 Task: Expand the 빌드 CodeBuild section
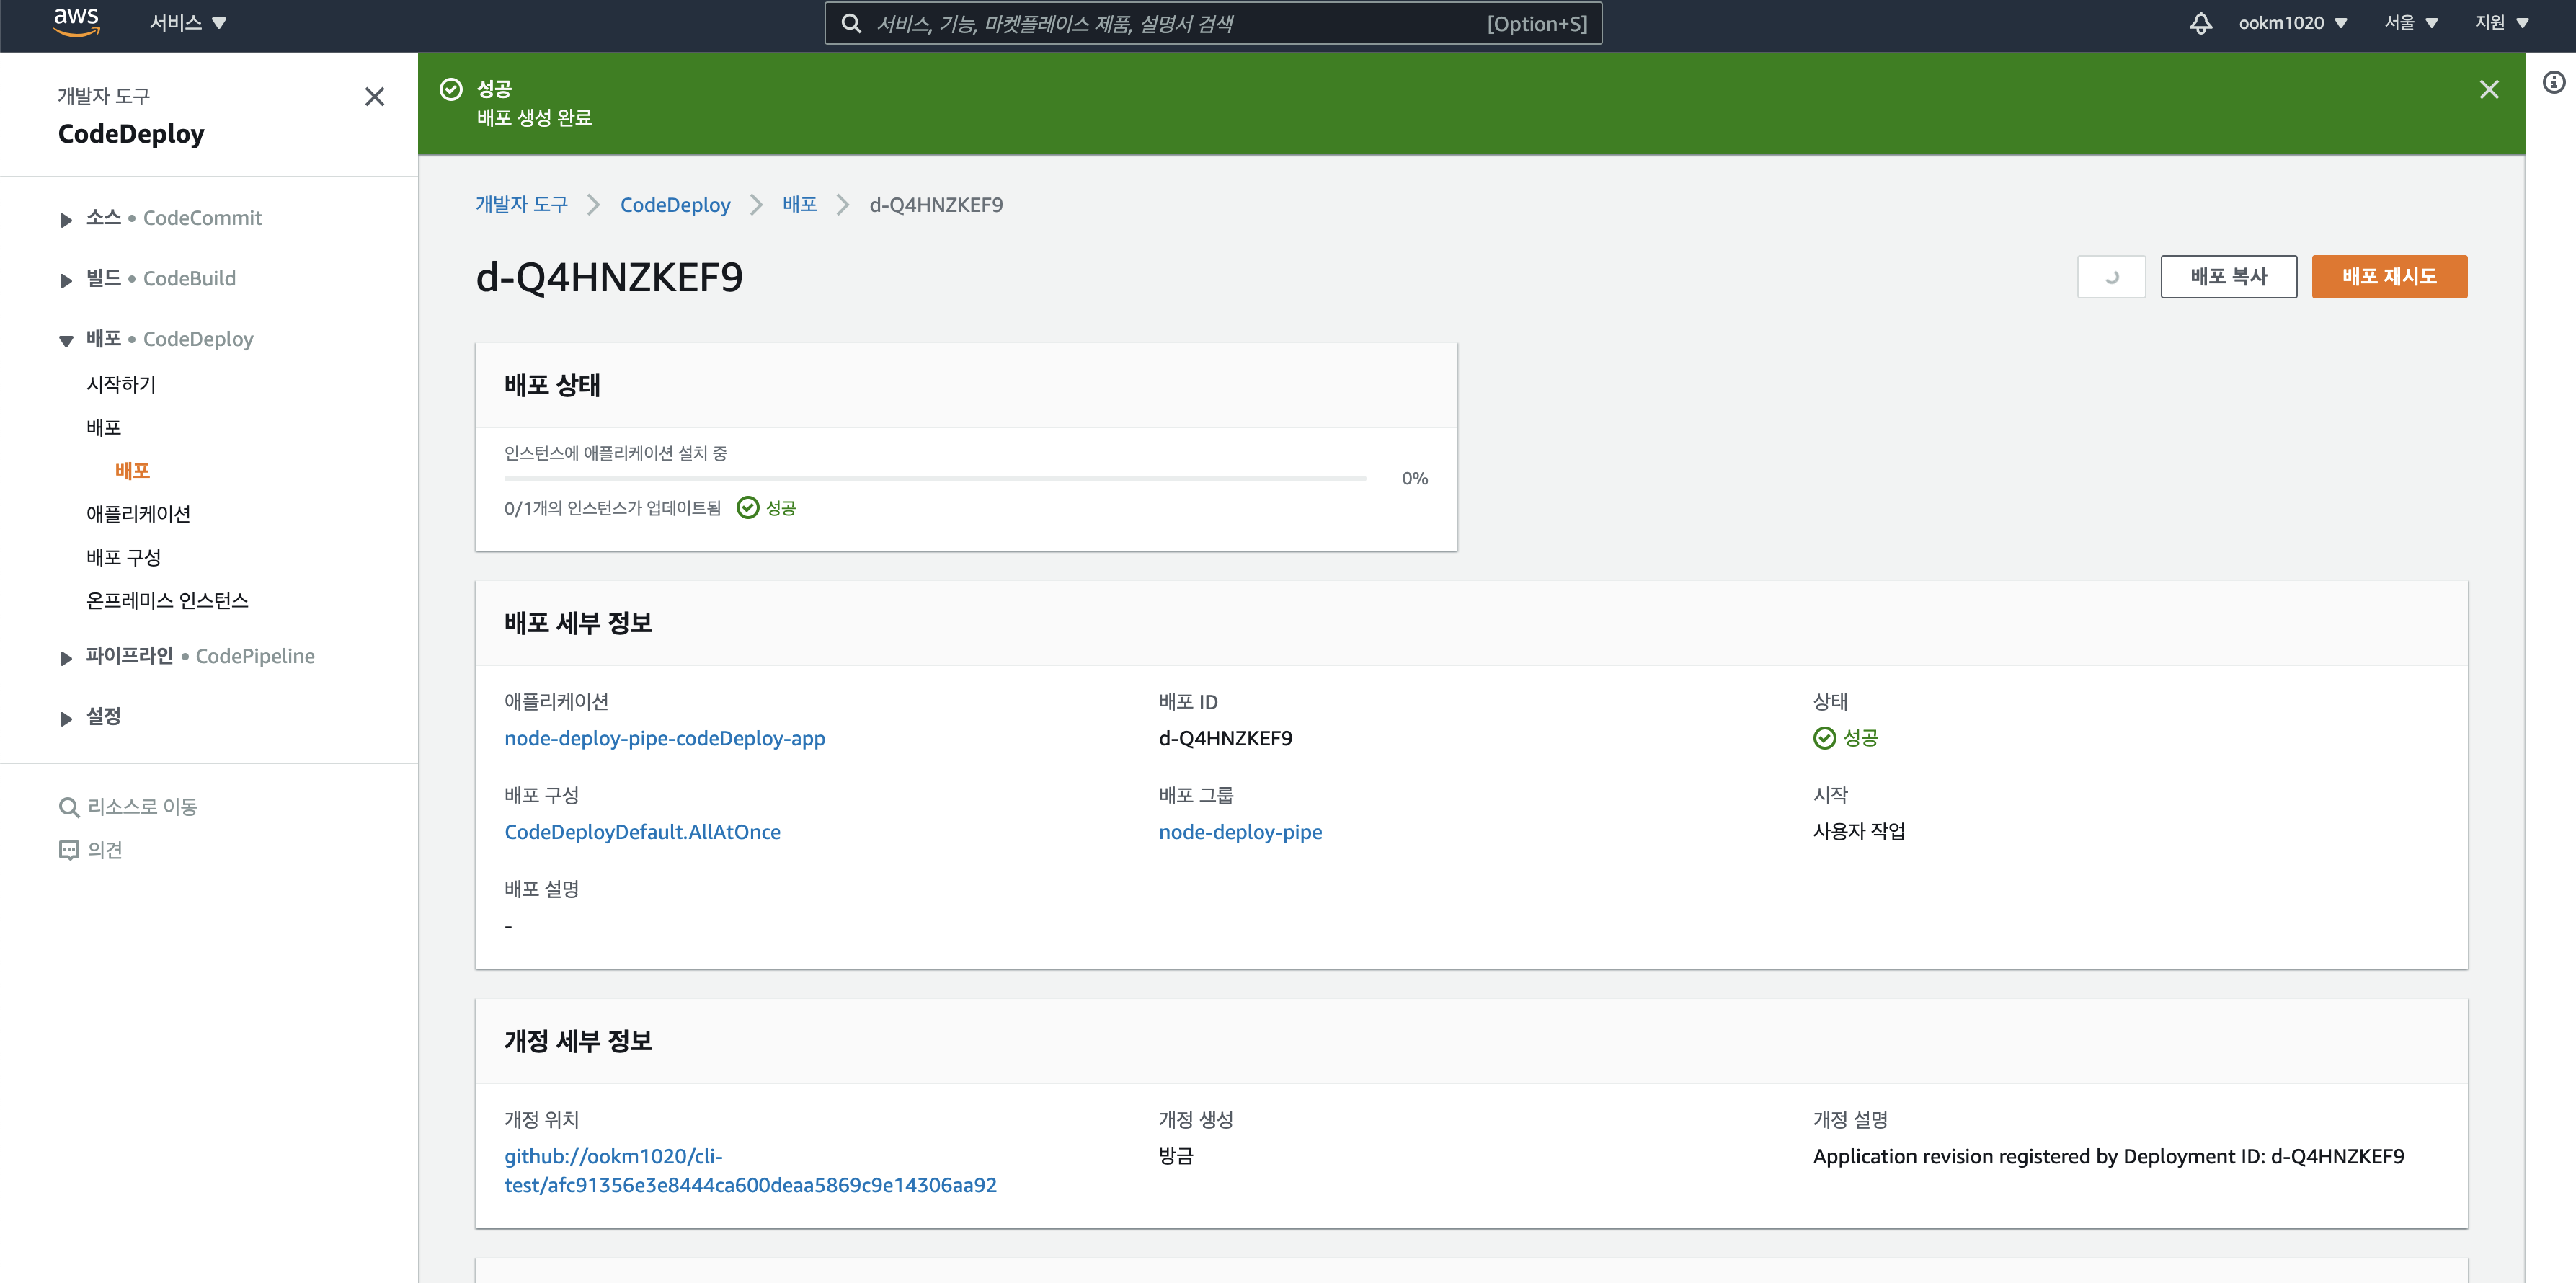(66, 280)
